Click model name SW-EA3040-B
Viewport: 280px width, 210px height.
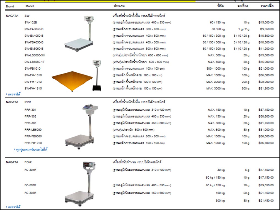coord(34,29)
